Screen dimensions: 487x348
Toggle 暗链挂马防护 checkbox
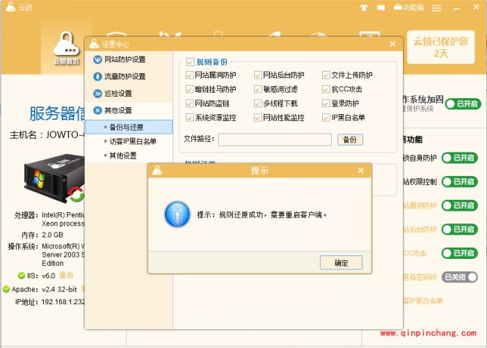click(x=189, y=89)
